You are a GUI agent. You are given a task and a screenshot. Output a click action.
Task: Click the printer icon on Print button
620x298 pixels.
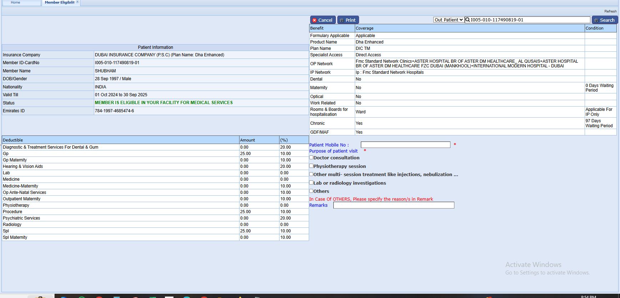coord(341,20)
